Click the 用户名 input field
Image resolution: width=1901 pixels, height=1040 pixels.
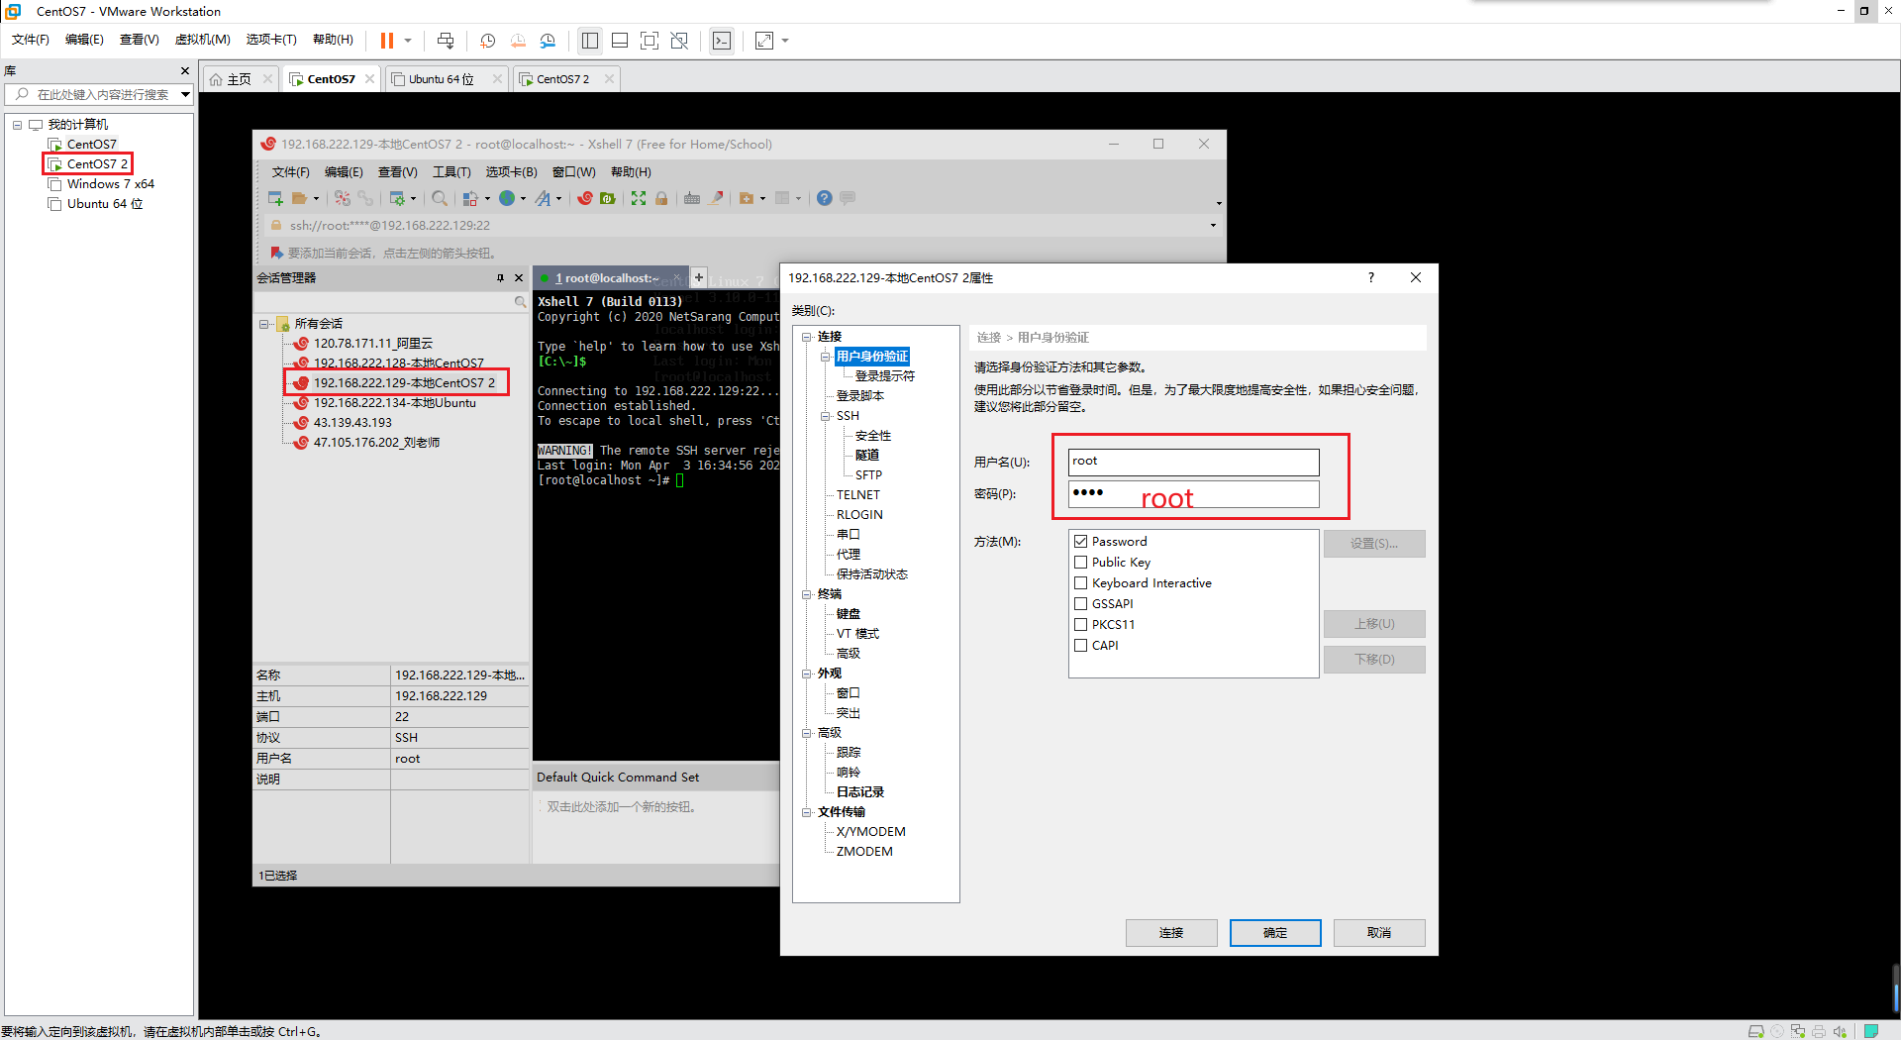click(1193, 462)
